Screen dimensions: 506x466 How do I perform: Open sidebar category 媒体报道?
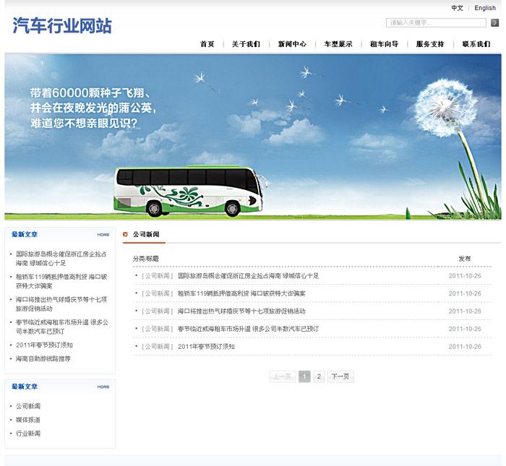pyautogui.click(x=28, y=420)
